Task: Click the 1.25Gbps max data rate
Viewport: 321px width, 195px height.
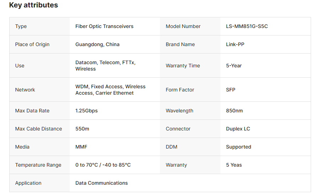Action: [x=86, y=111]
